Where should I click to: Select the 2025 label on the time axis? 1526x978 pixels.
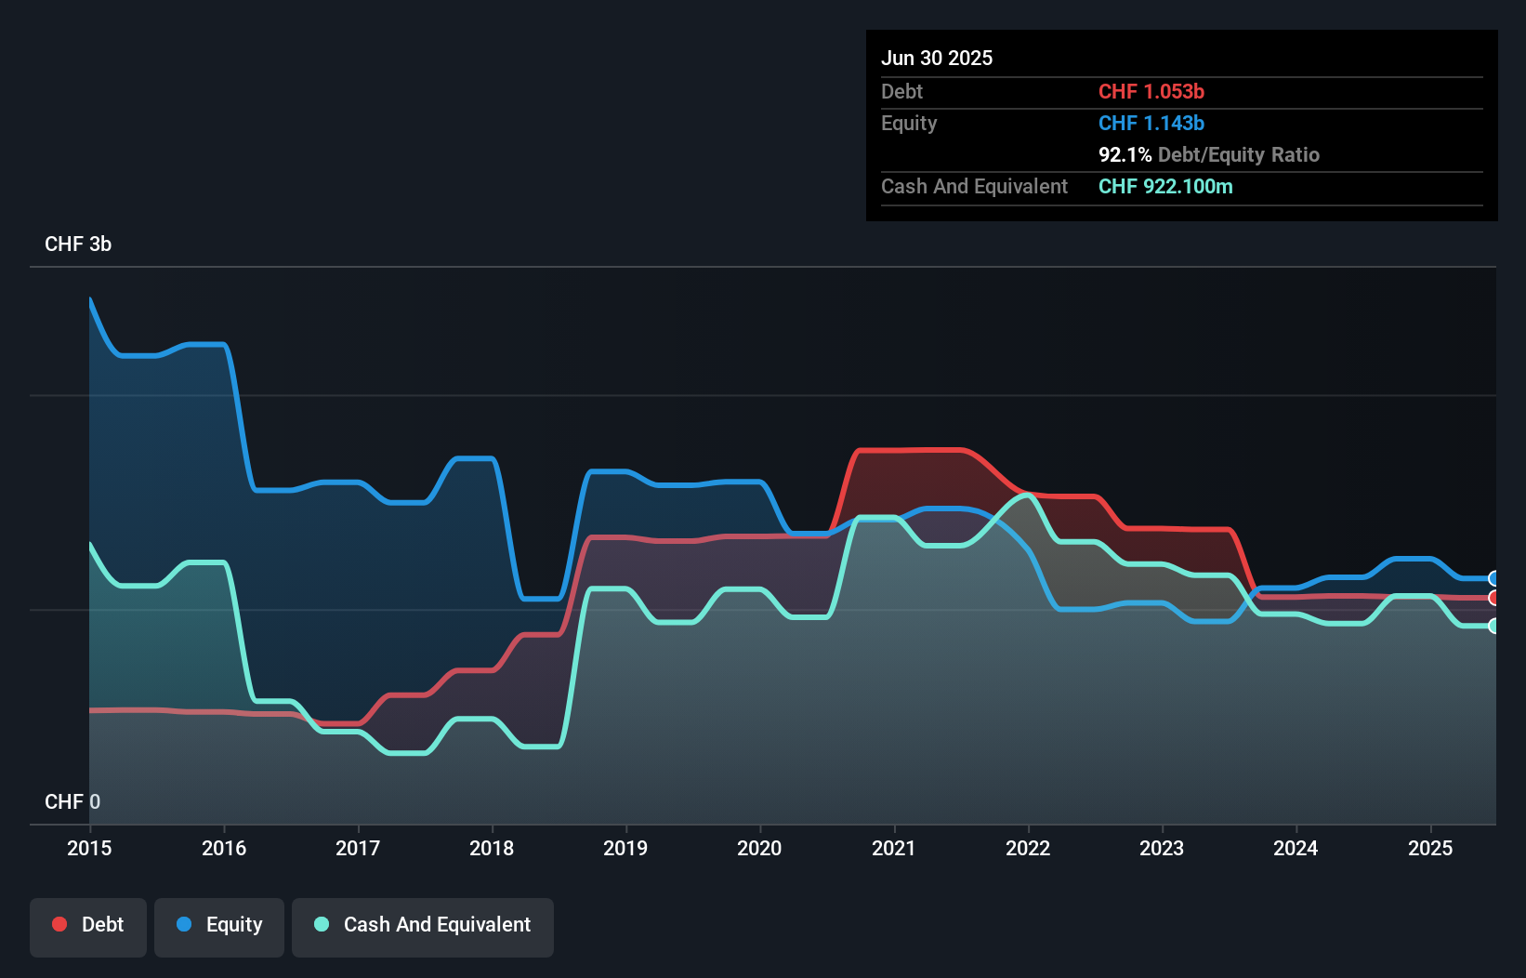[x=1430, y=848]
